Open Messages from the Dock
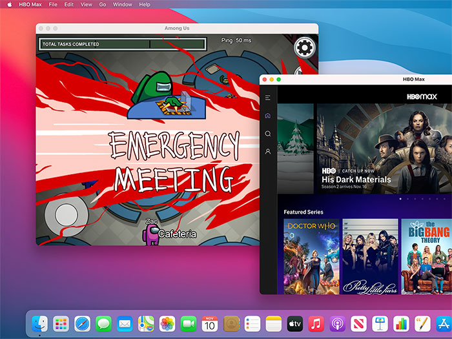Image resolution: width=452 pixels, height=339 pixels. tap(103, 324)
